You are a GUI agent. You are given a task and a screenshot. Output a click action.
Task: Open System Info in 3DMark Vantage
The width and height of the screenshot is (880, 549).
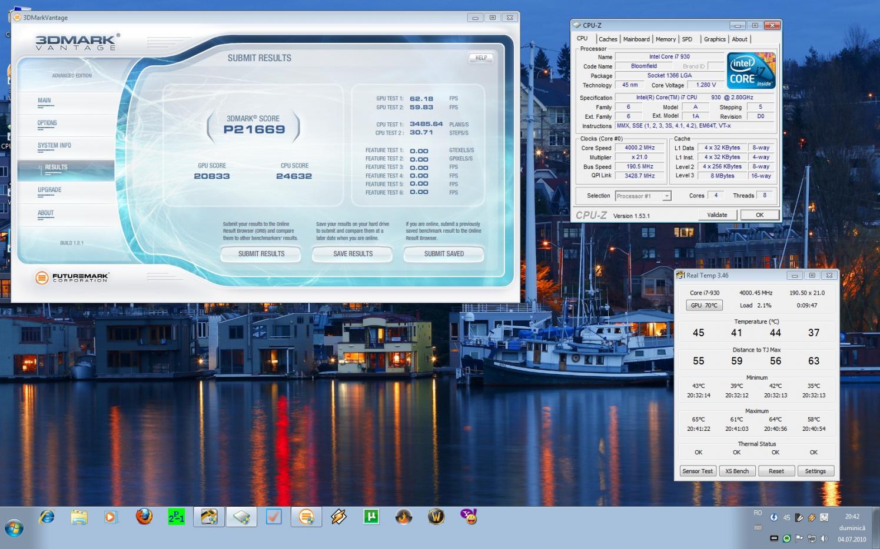[54, 146]
